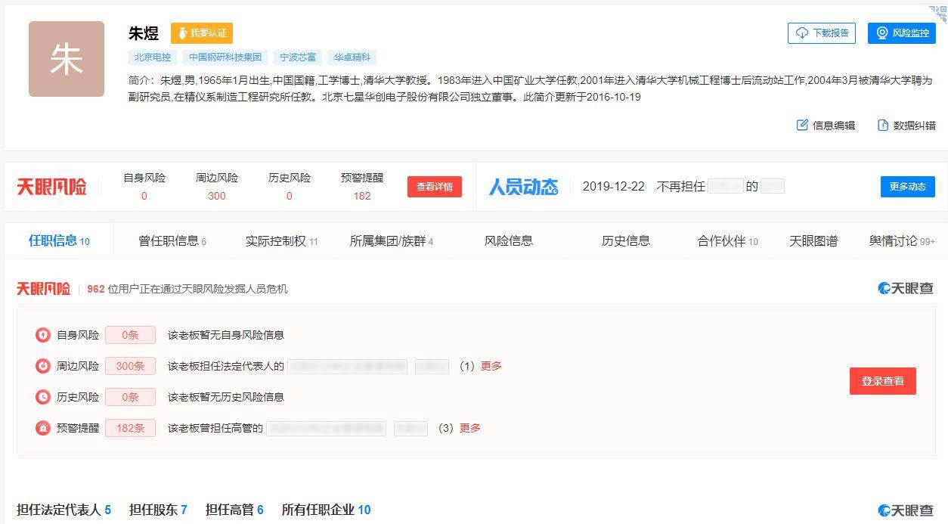Click the 数据纠错 document icon
948x524 pixels.
883,125
